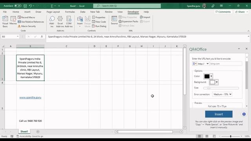Open the File tab
The width and height of the screenshot is (251, 141).
tap(5, 12)
